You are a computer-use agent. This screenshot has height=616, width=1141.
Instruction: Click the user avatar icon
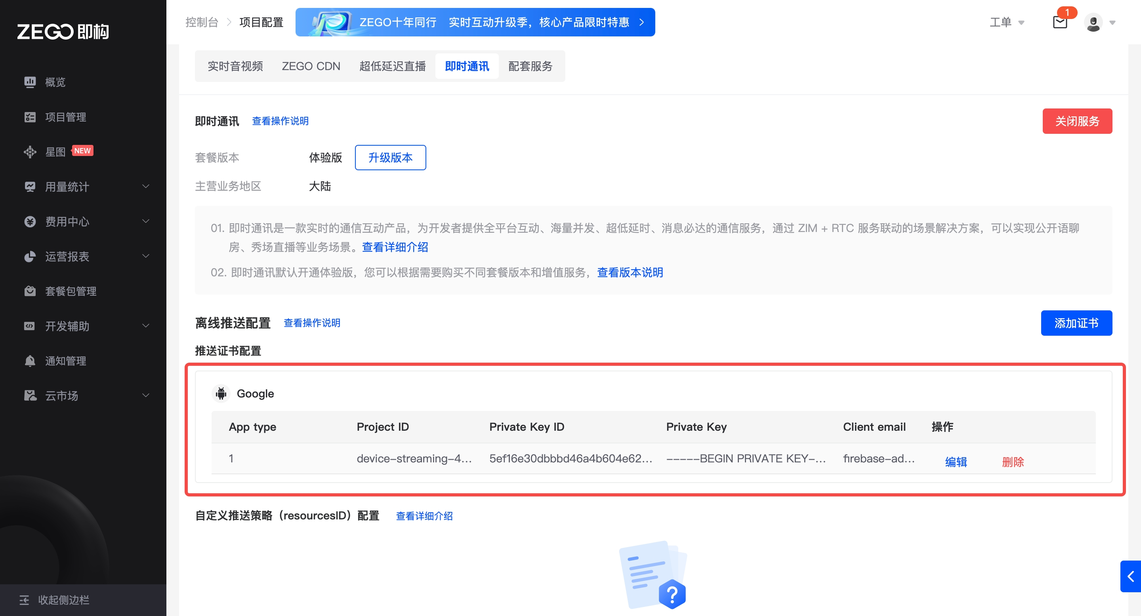1093,22
